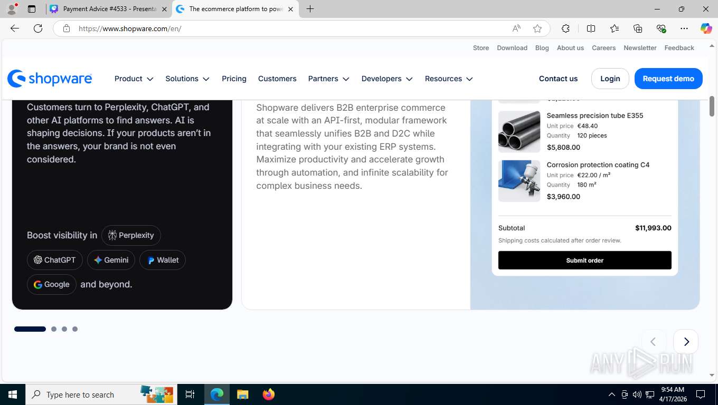Open network status tray icon
Screen dimensions: 718x405
[650, 394]
